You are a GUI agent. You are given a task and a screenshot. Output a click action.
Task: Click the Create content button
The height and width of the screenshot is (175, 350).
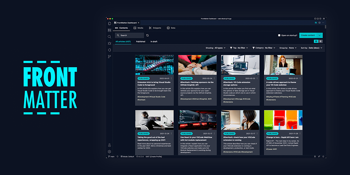[308, 35]
